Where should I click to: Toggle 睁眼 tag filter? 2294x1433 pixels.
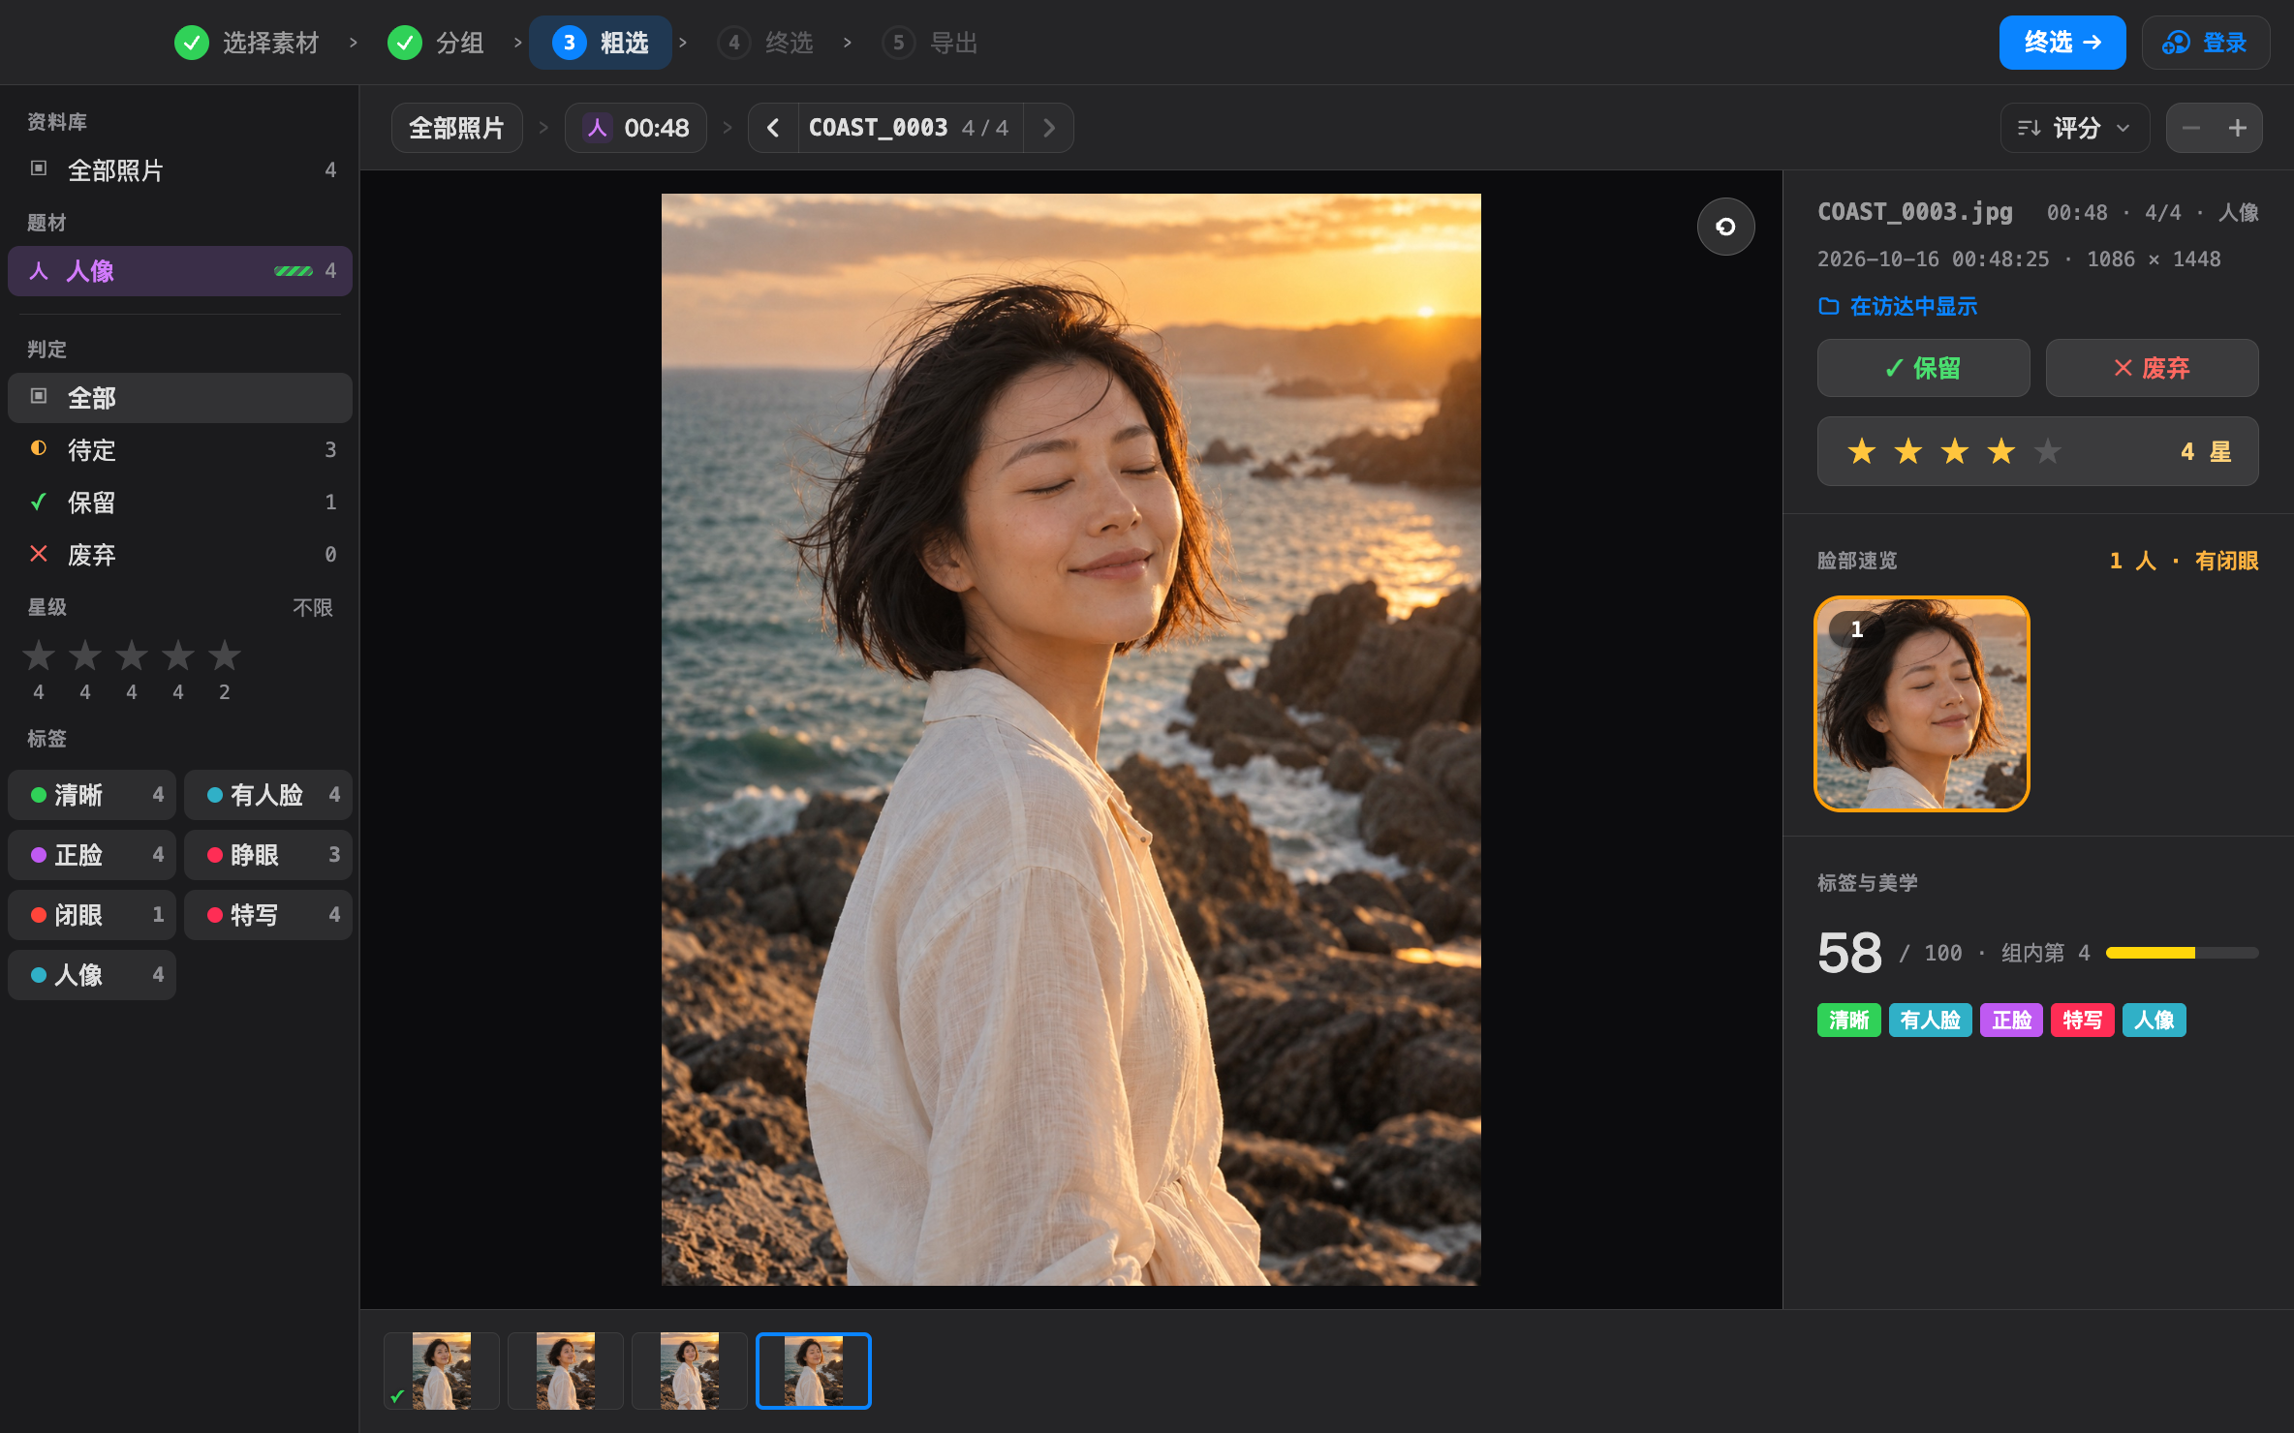click(268, 855)
